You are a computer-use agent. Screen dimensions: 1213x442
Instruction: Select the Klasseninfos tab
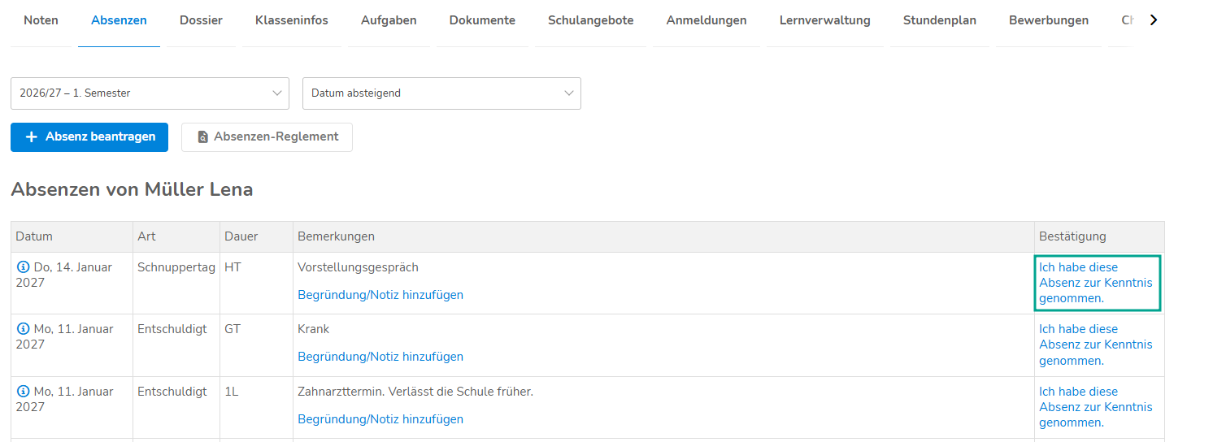tap(292, 20)
